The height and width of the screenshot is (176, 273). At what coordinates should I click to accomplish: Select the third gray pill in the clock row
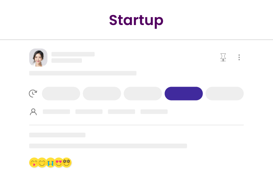pos(143,94)
